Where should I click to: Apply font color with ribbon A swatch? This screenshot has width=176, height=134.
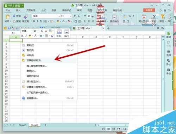click(x=63, y=21)
